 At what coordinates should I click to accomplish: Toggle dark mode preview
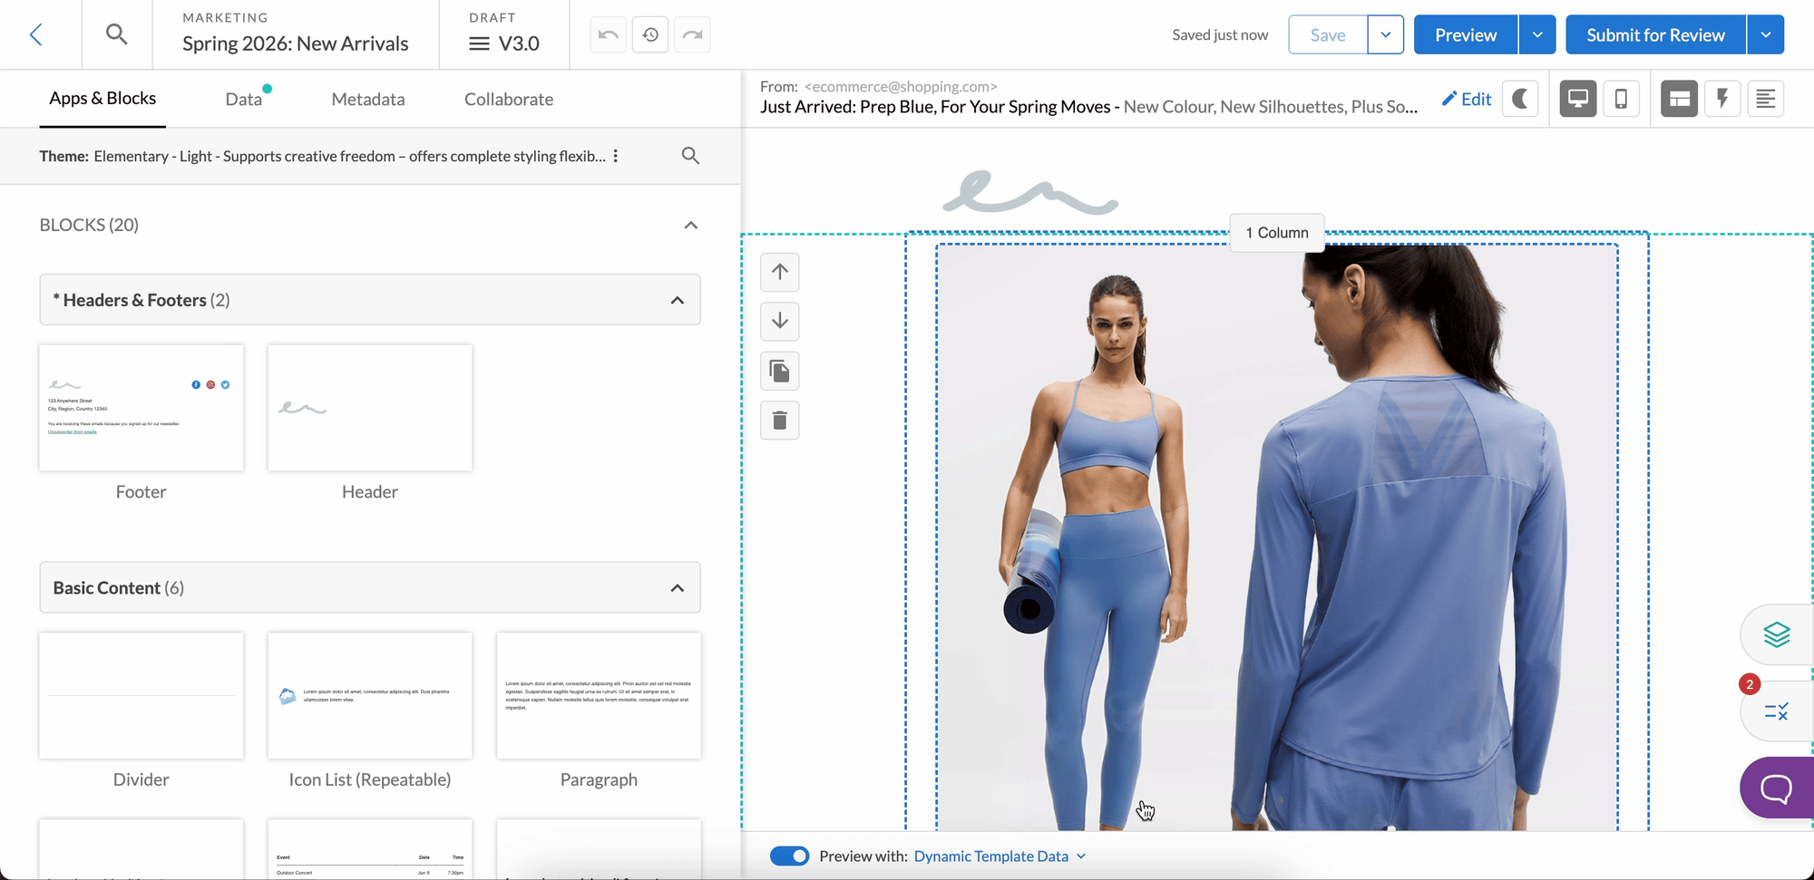[1521, 99]
